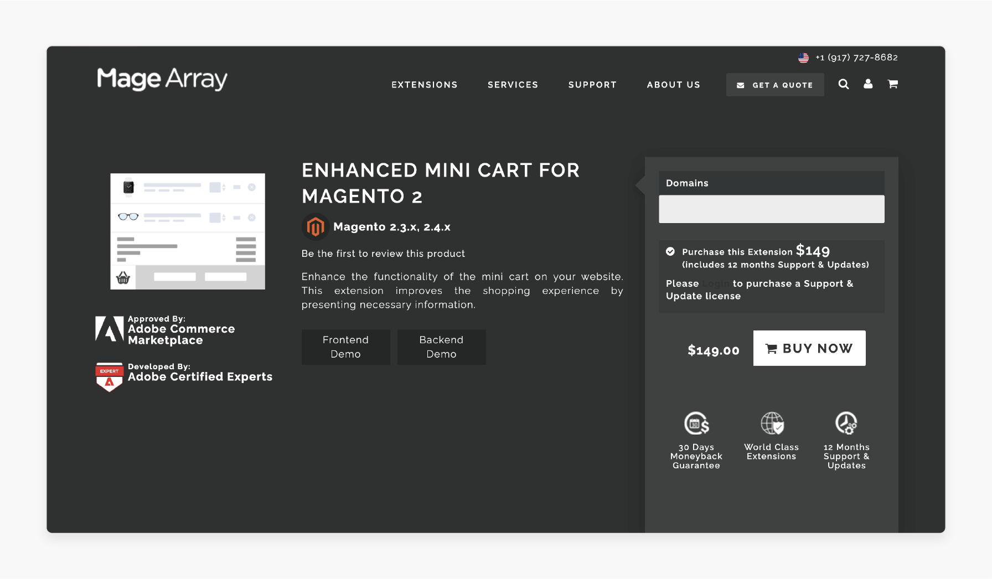The height and width of the screenshot is (579, 992).
Task: Open the About Us menu
Action: coord(674,85)
